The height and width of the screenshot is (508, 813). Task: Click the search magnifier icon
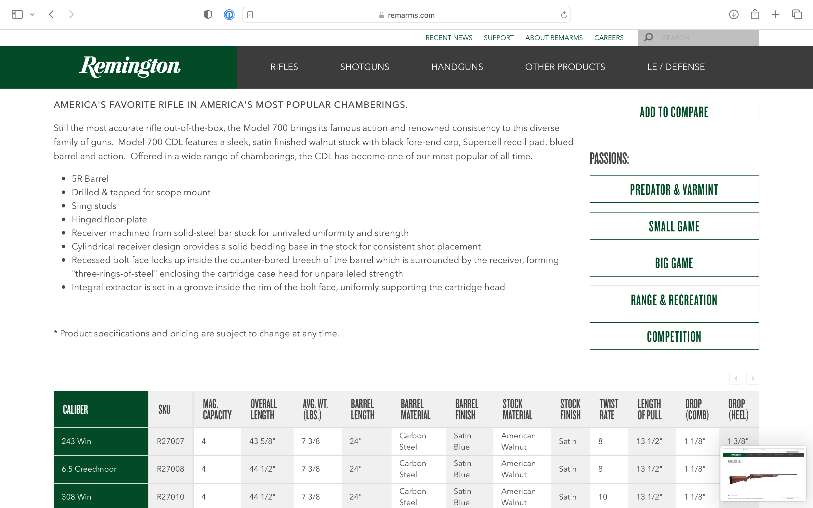pyautogui.click(x=648, y=37)
